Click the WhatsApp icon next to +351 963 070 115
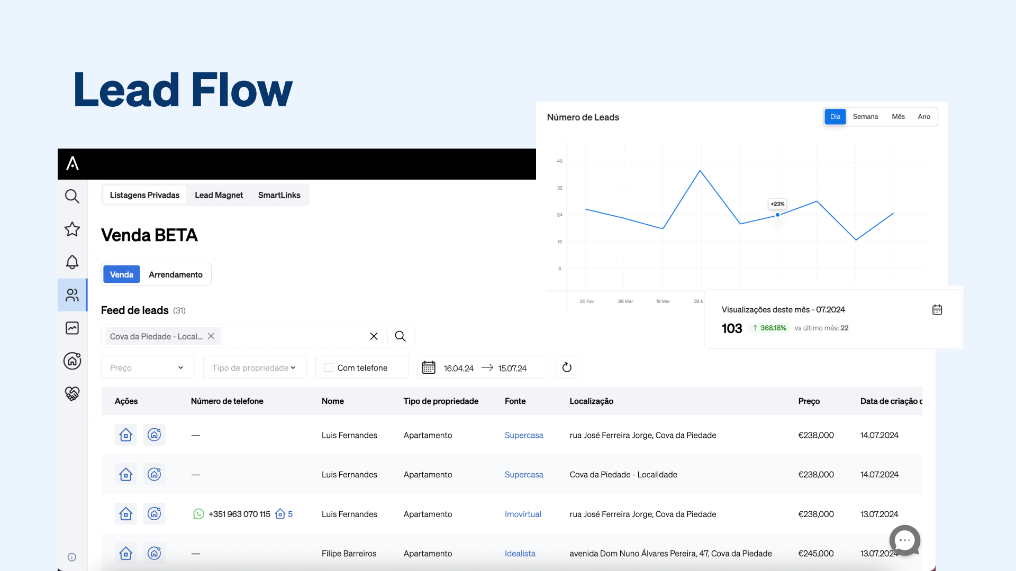This screenshot has height=571, width=1016. [x=198, y=513]
